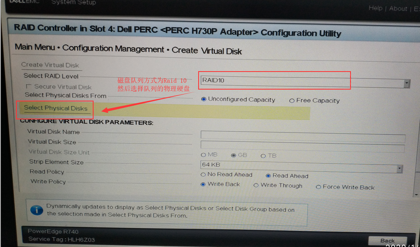
Task: Open the About link in header
Action: [x=398, y=9]
